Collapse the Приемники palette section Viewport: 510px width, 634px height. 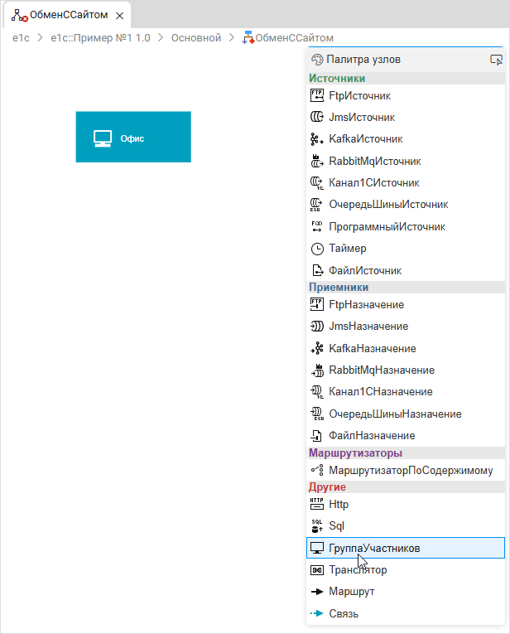click(x=339, y=288)
